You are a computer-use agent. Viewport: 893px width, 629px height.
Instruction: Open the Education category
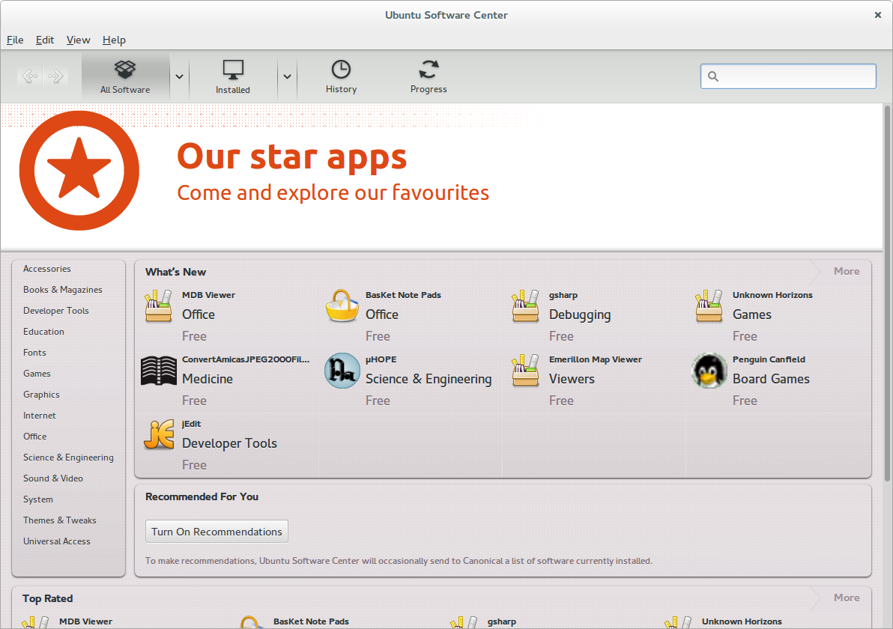[x=43, y=332]
